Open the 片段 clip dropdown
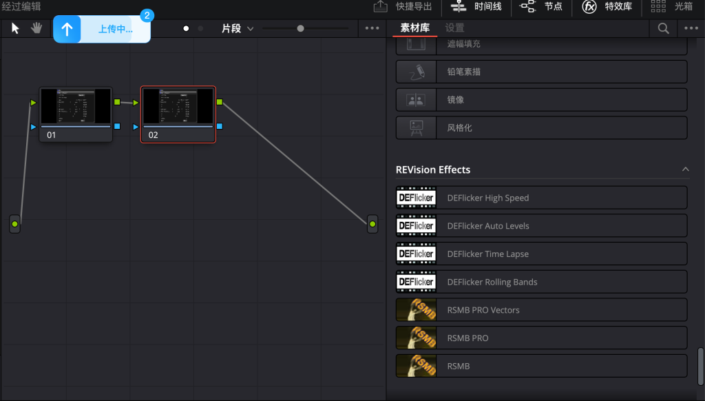Screen dimensions: 705x401 click(x=238, y=29)
